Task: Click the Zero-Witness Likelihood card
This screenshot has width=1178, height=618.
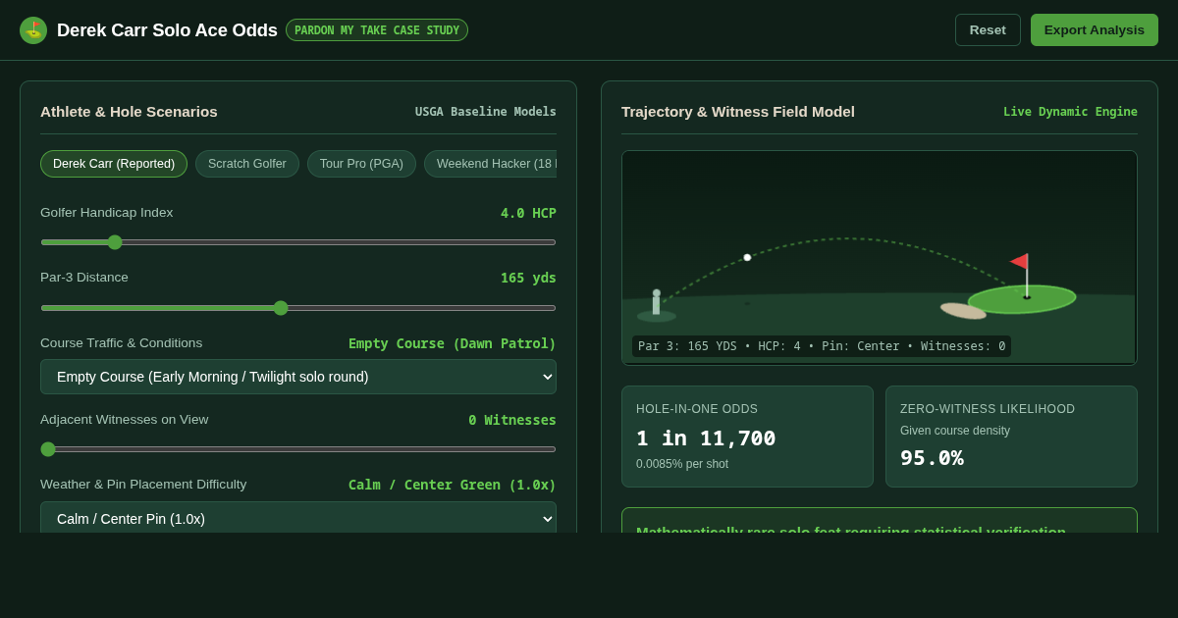Action: (1011, 437)
